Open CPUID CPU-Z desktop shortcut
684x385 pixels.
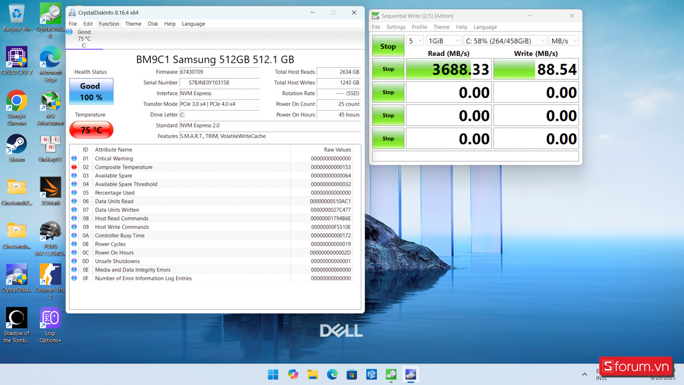coord(17,61)
